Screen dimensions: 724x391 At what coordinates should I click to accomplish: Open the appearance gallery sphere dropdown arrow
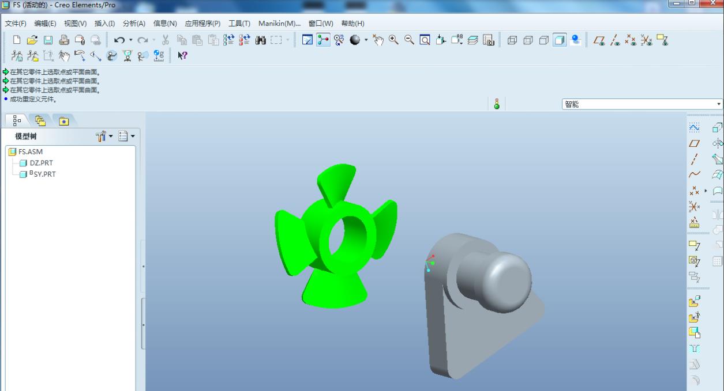(x=366, y=40)
